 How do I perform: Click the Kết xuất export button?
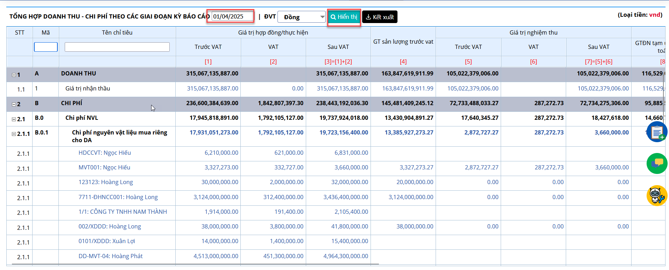(x=380, y=17)
